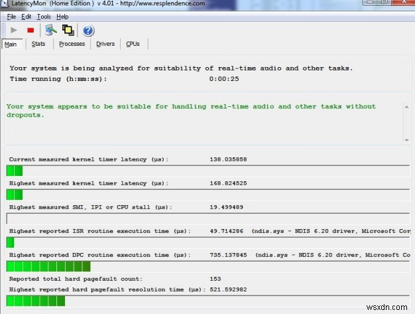This screenshot has width=415, height=314.
Task: Click the computer magnifier analysis icon
Action: [50, 31]
